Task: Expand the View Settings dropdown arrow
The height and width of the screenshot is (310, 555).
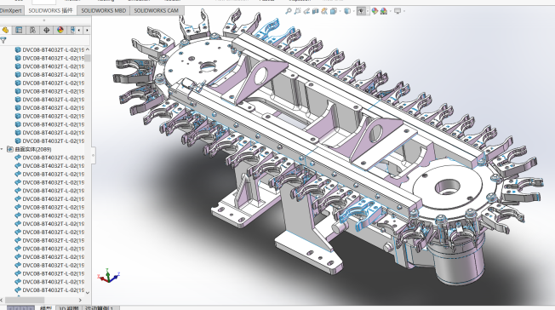Action: [x=403, y=11]
